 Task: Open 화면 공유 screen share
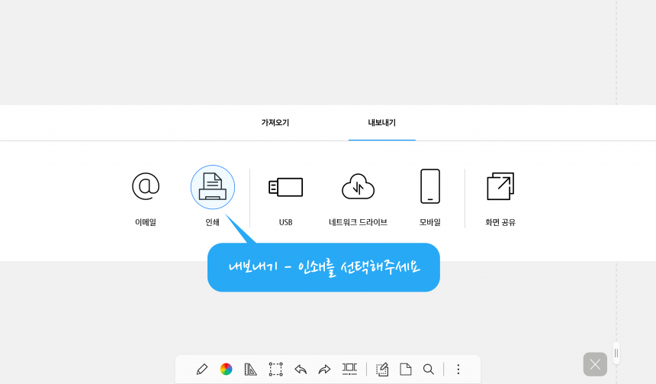click(x=500, y=186)
